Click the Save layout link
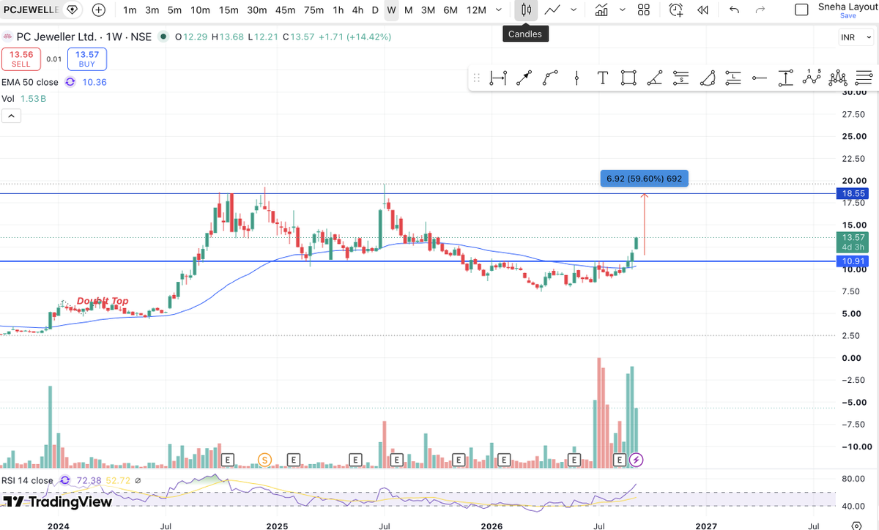The width and height of the screenshot is (879, 530). (x=848, y=15)
